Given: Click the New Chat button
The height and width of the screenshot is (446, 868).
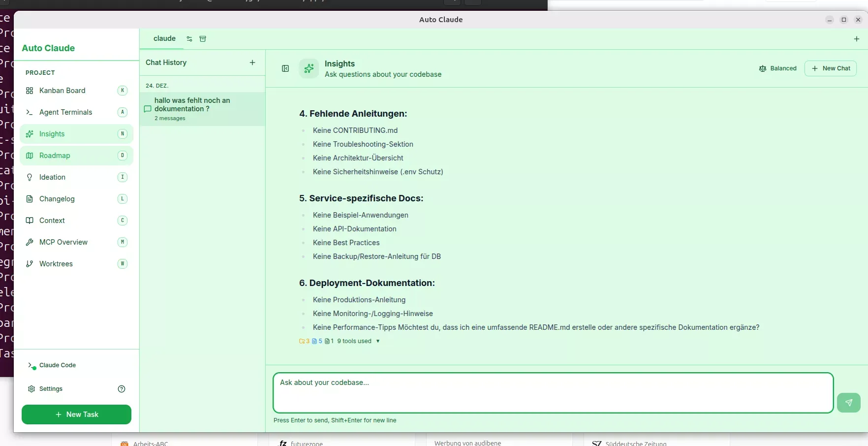Looking at the screenshot, I should pyautogui.click(x=831, y=68).
